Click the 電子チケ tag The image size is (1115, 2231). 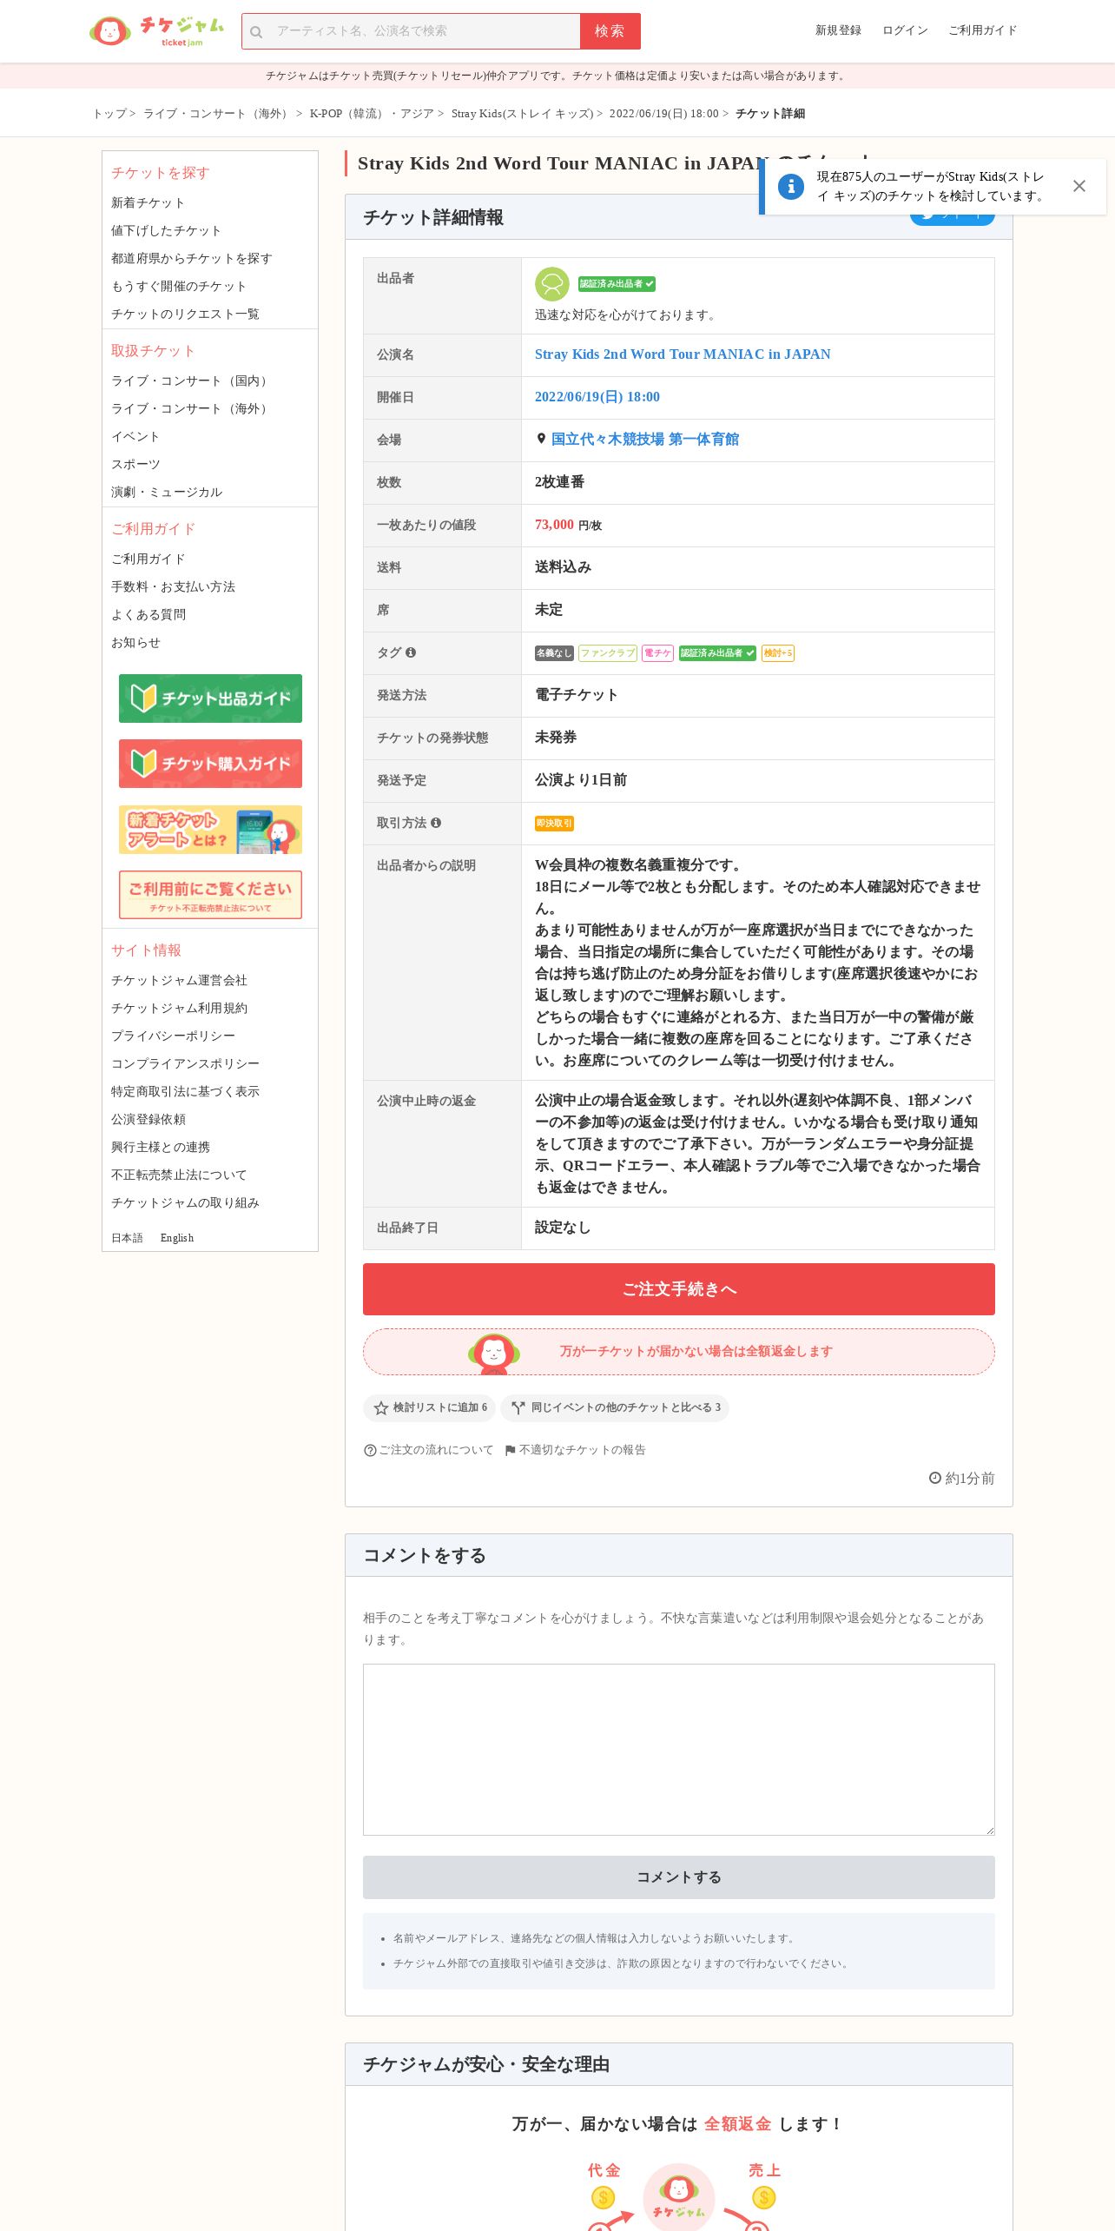[x=657, y=653]
